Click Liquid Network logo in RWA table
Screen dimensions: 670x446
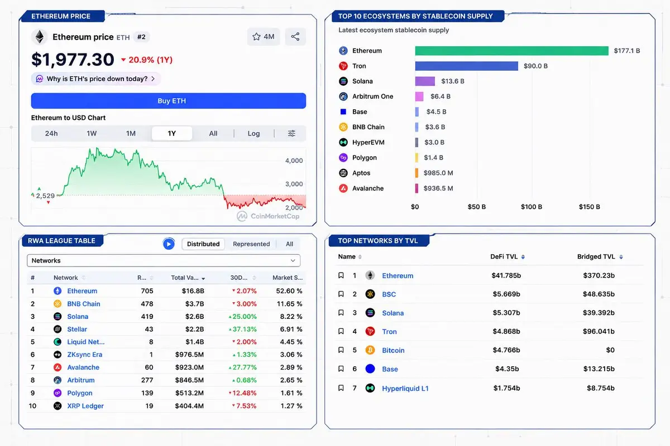pyautogui.click(x=58, y=342)
